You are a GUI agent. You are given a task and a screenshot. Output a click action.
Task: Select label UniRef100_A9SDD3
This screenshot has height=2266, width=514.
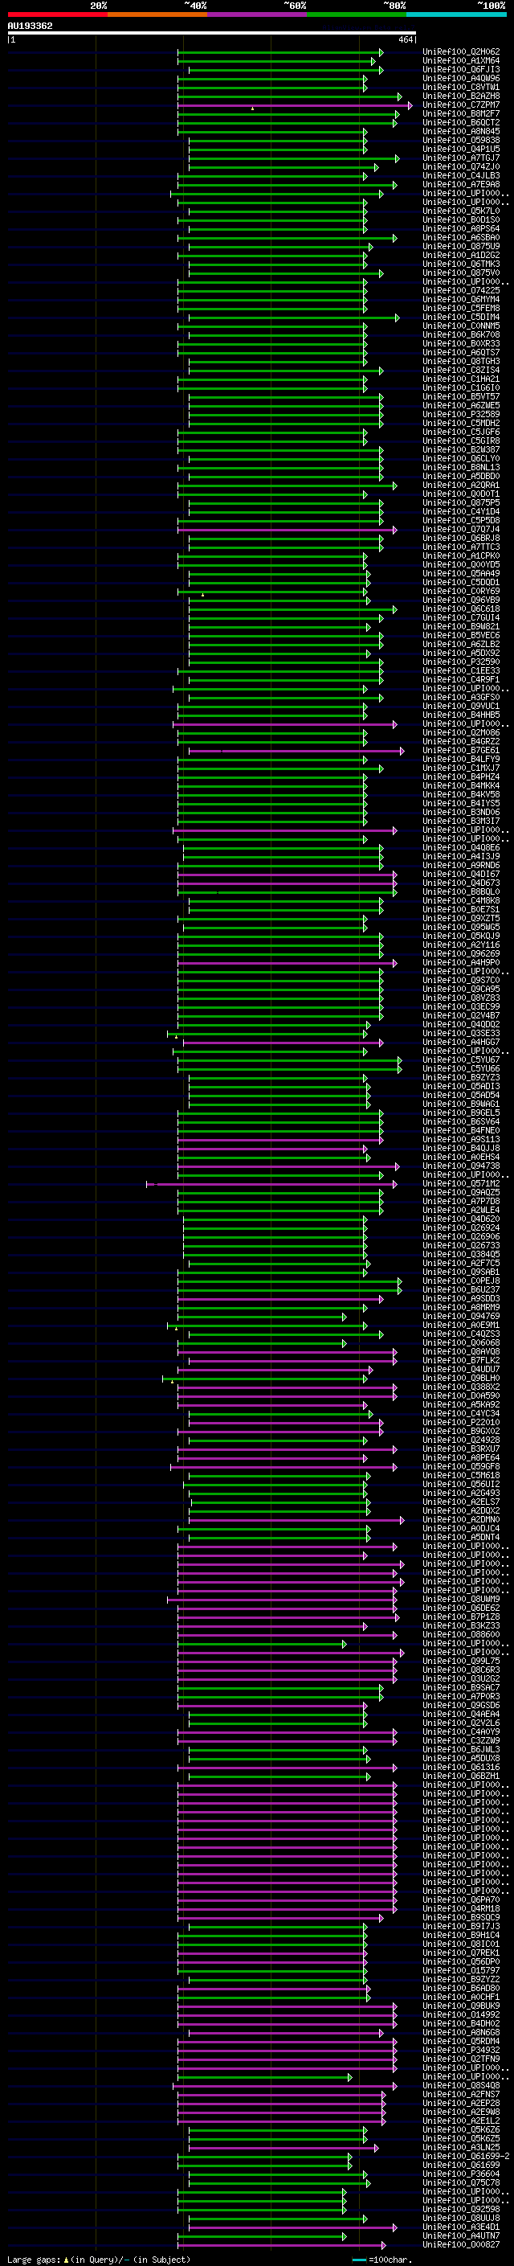click(460, 1298)
